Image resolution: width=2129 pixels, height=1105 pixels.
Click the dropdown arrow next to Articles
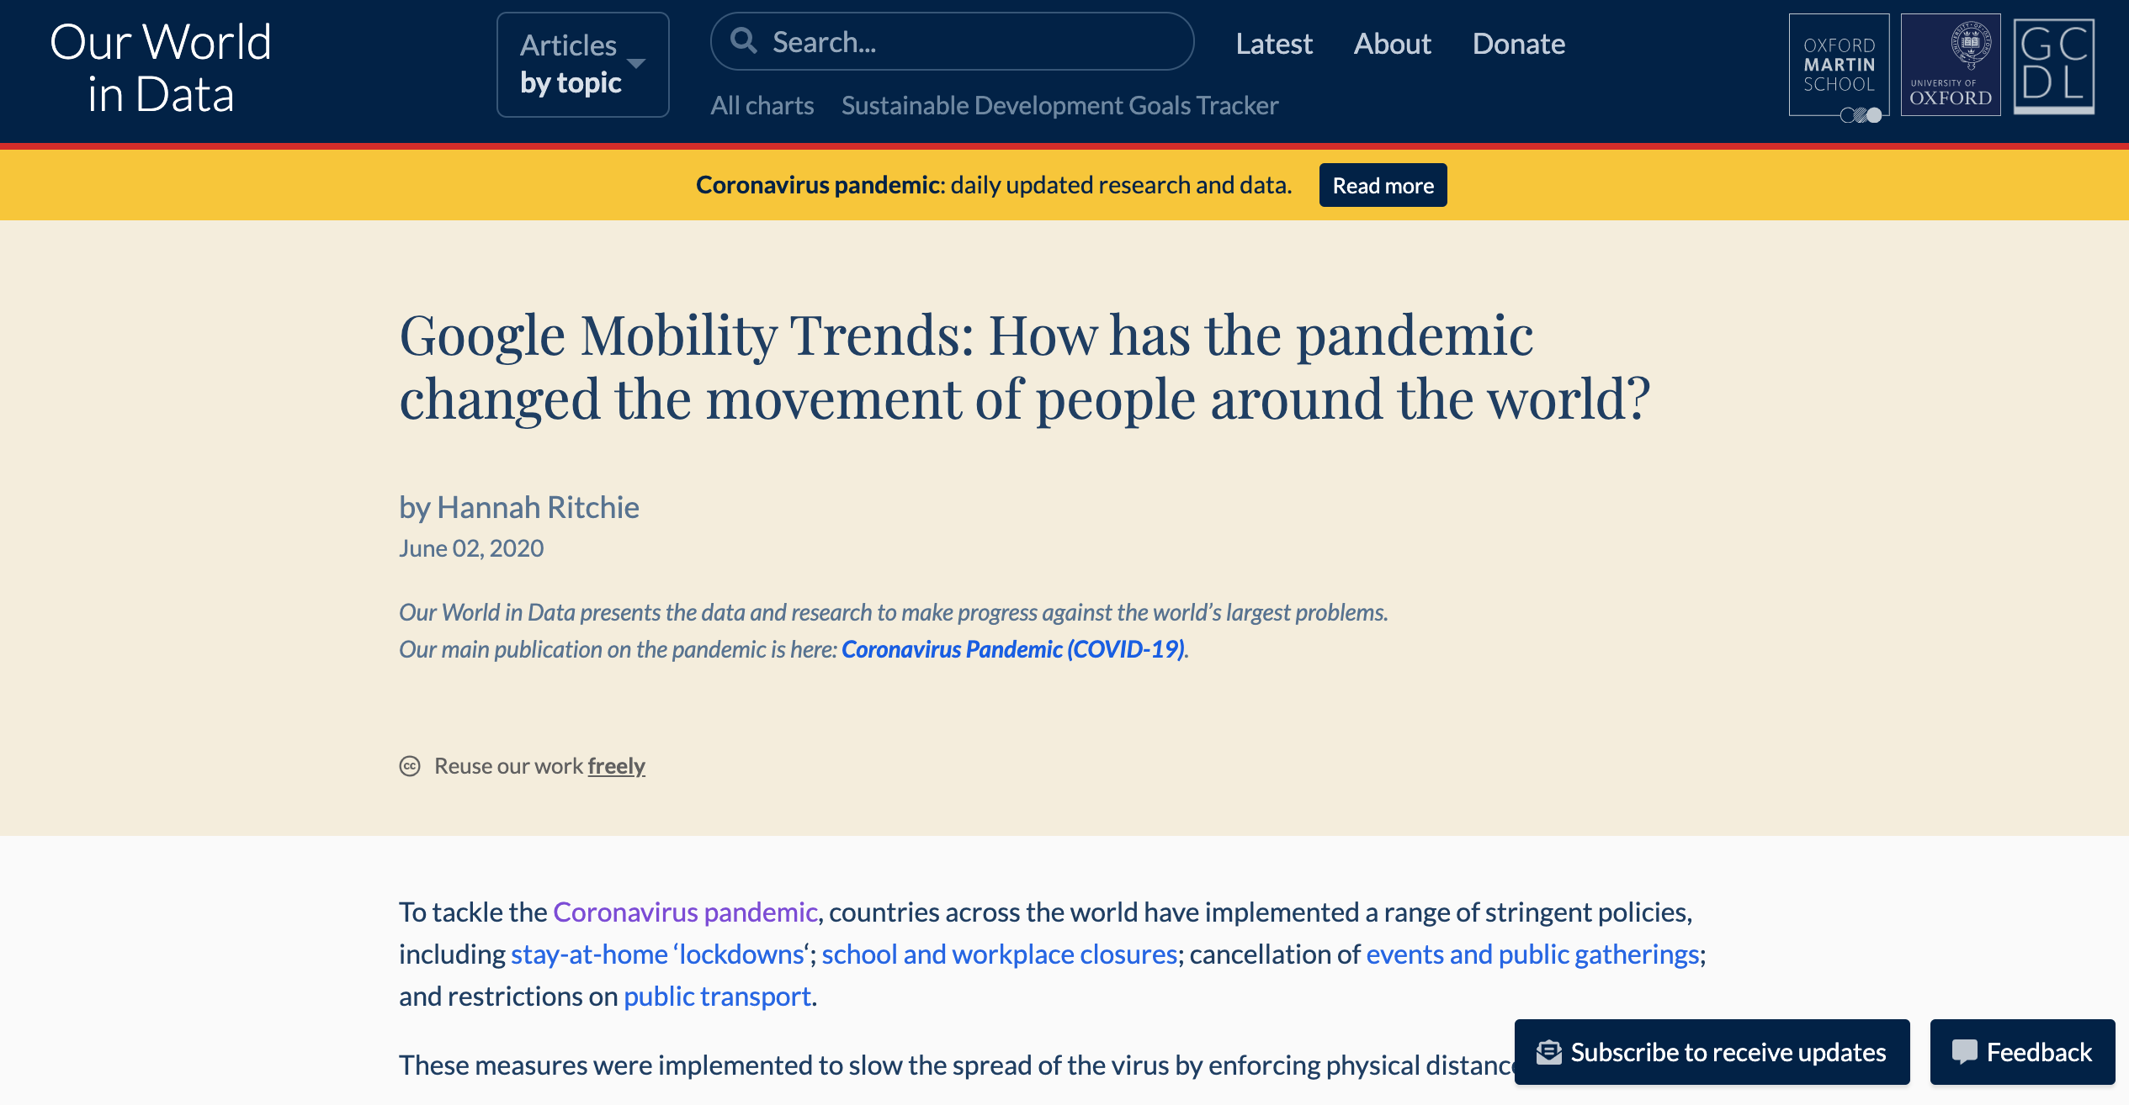coord(636,63)
